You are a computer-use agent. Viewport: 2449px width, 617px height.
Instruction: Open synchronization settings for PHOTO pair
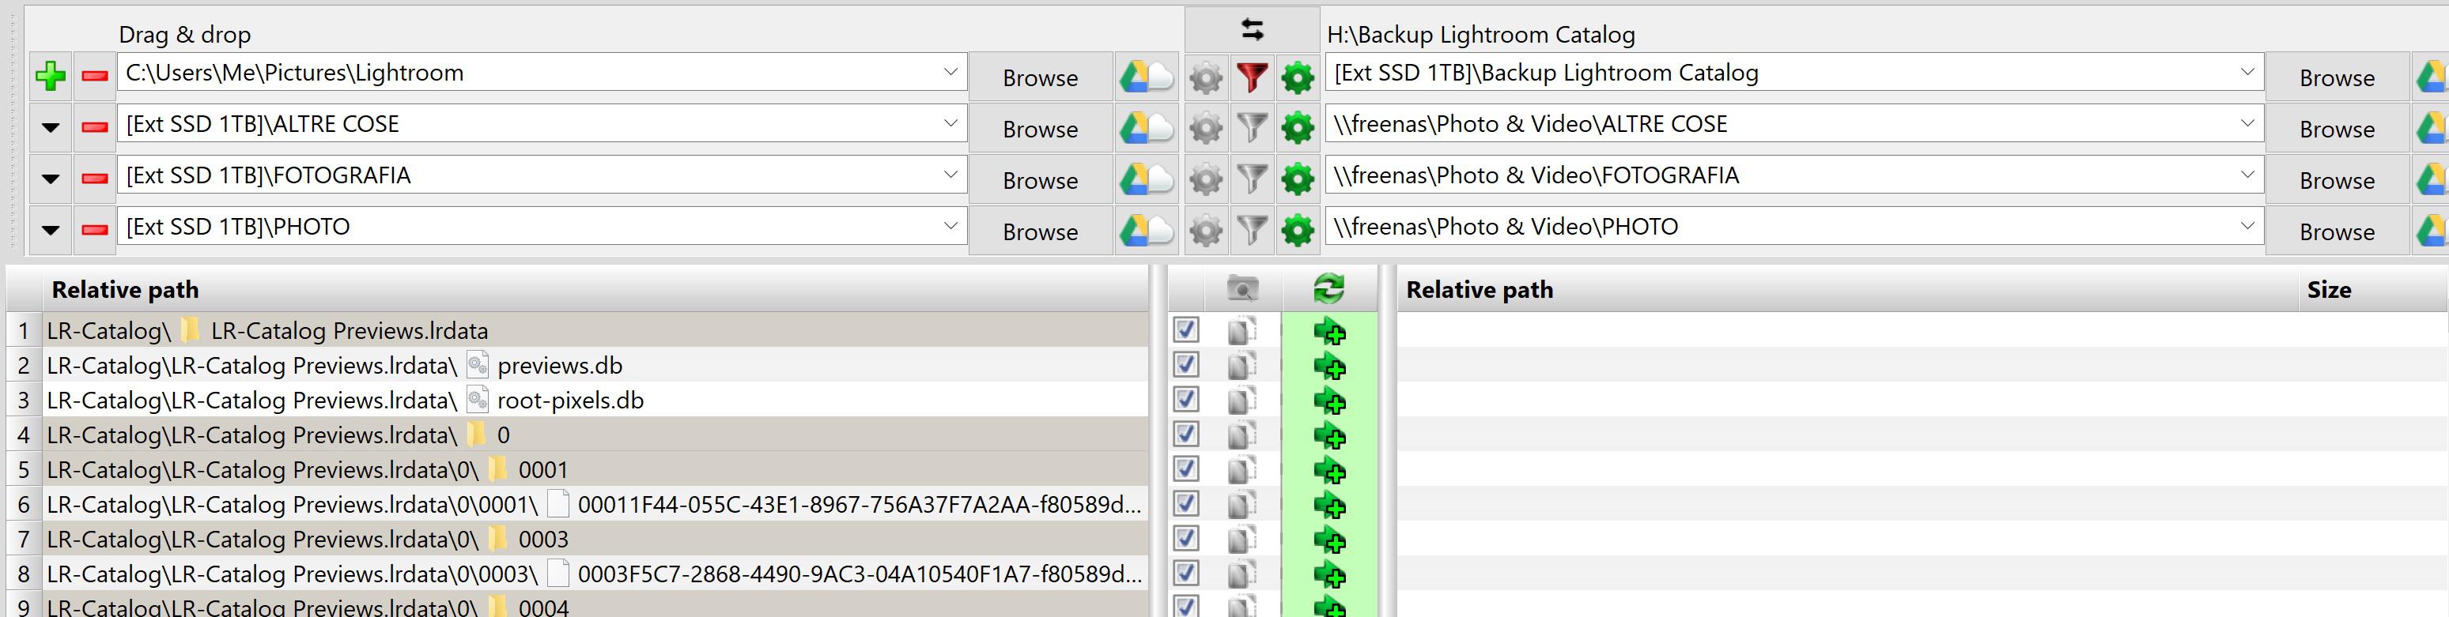pyautogui.click(x=1298, y=231)
